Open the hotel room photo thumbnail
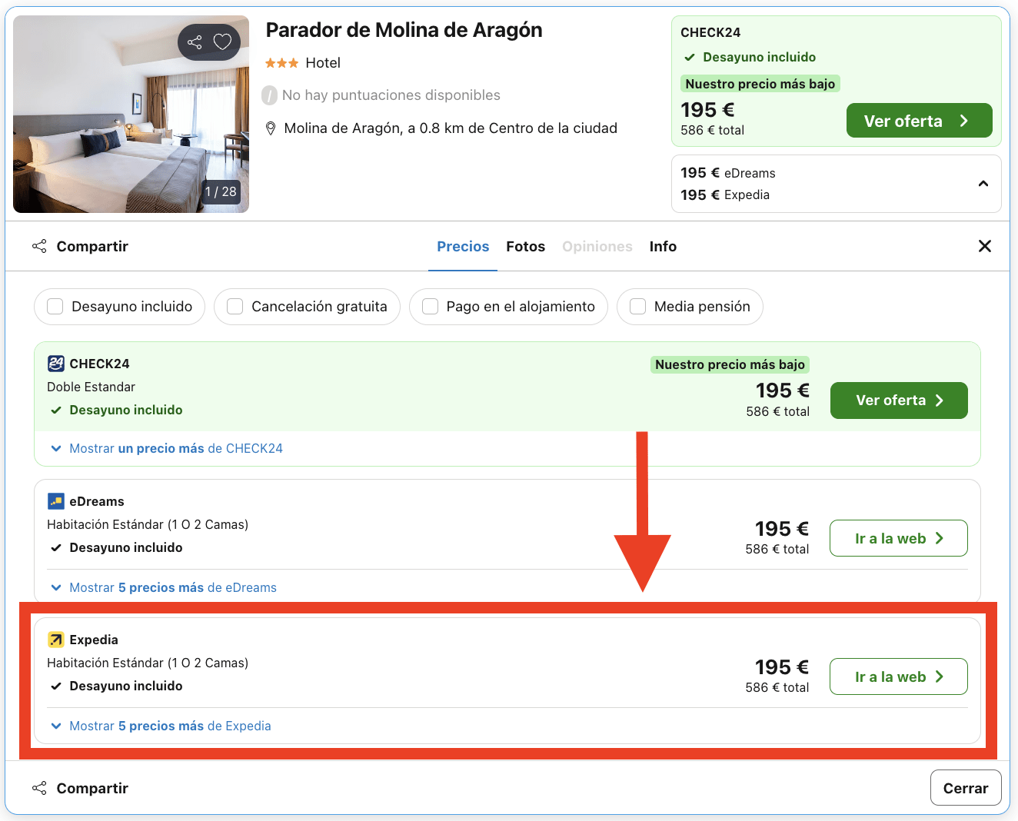Image resolution: width=1018 pixels, height=821 pixels. (x=131, y=114)
